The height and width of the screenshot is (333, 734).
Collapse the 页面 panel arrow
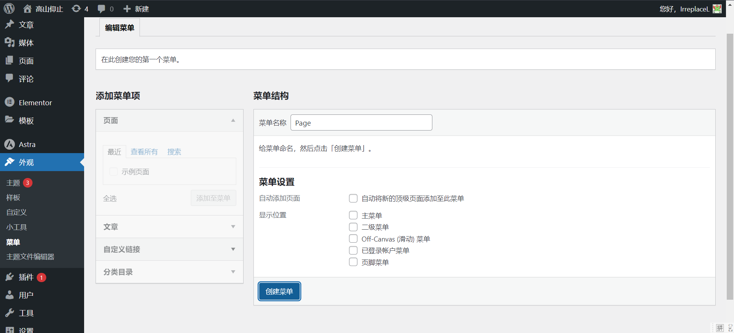233,120
